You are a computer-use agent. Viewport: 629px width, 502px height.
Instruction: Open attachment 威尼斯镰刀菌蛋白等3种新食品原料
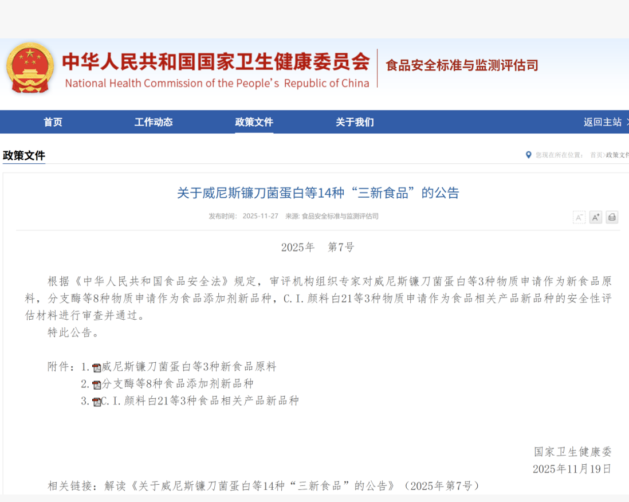click(x=189, y=367)
